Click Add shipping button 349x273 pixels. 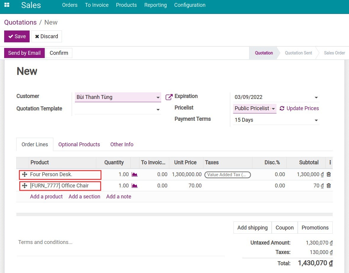(x=252, y=228)
